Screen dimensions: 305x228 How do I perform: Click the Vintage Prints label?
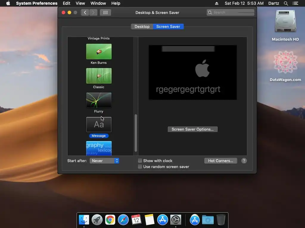(99, 38)
